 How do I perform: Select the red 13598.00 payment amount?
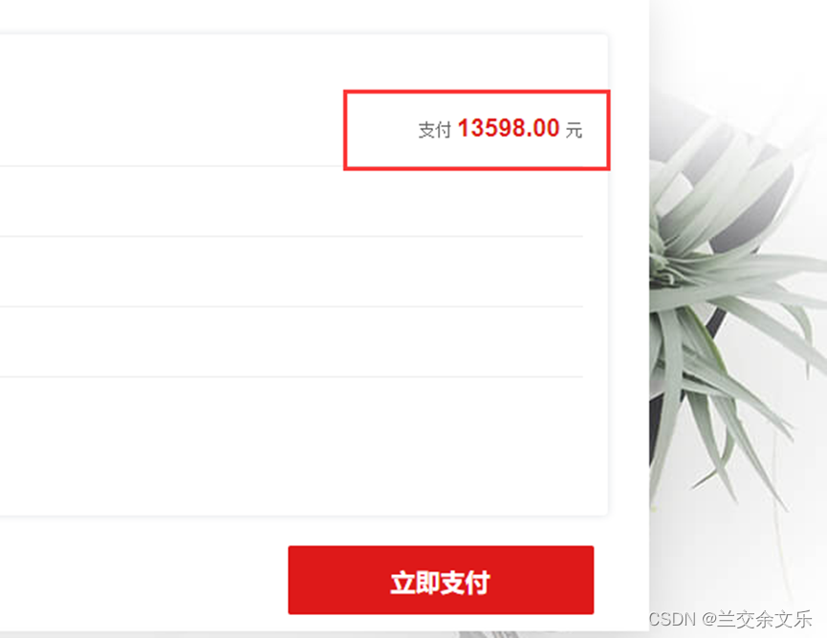coord(509,128)
